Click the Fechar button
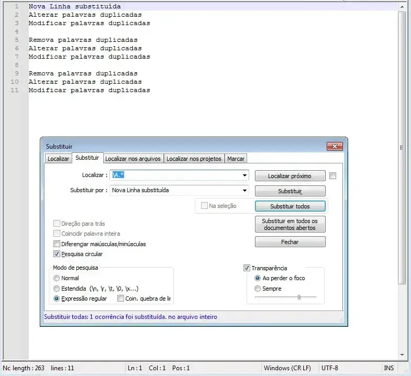Viewport: 411px width, 376px height. point(290,242)
